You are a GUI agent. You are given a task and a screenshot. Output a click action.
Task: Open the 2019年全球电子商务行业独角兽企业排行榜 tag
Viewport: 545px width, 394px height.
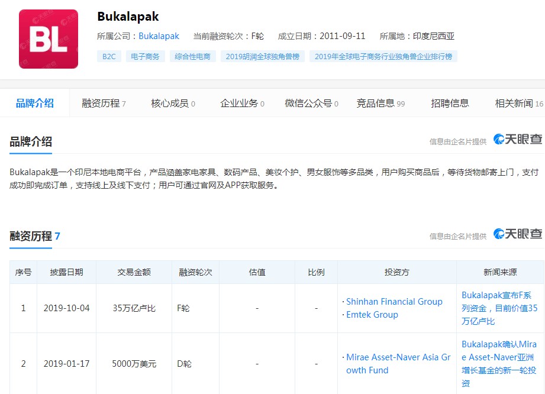(383, 56)
